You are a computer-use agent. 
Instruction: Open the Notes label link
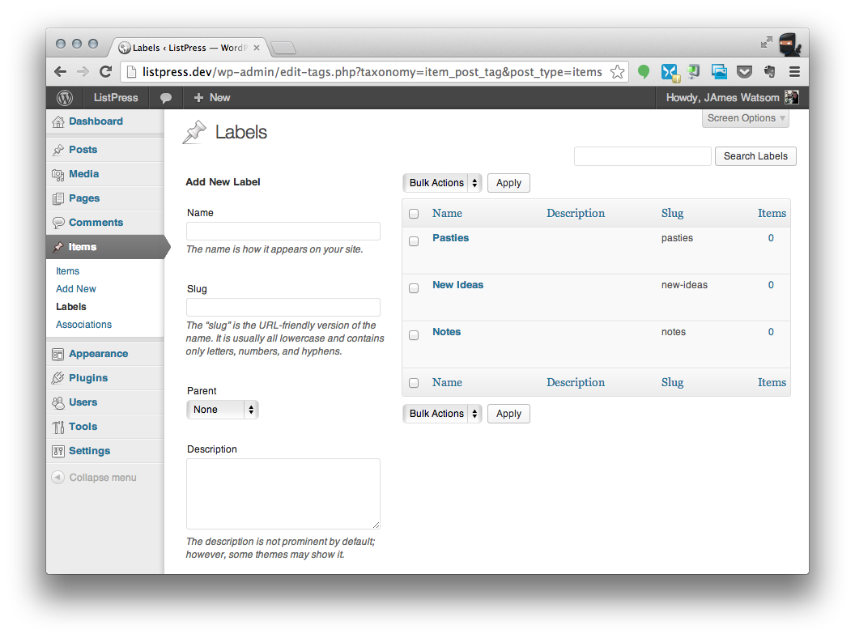[x=446, y=331]
